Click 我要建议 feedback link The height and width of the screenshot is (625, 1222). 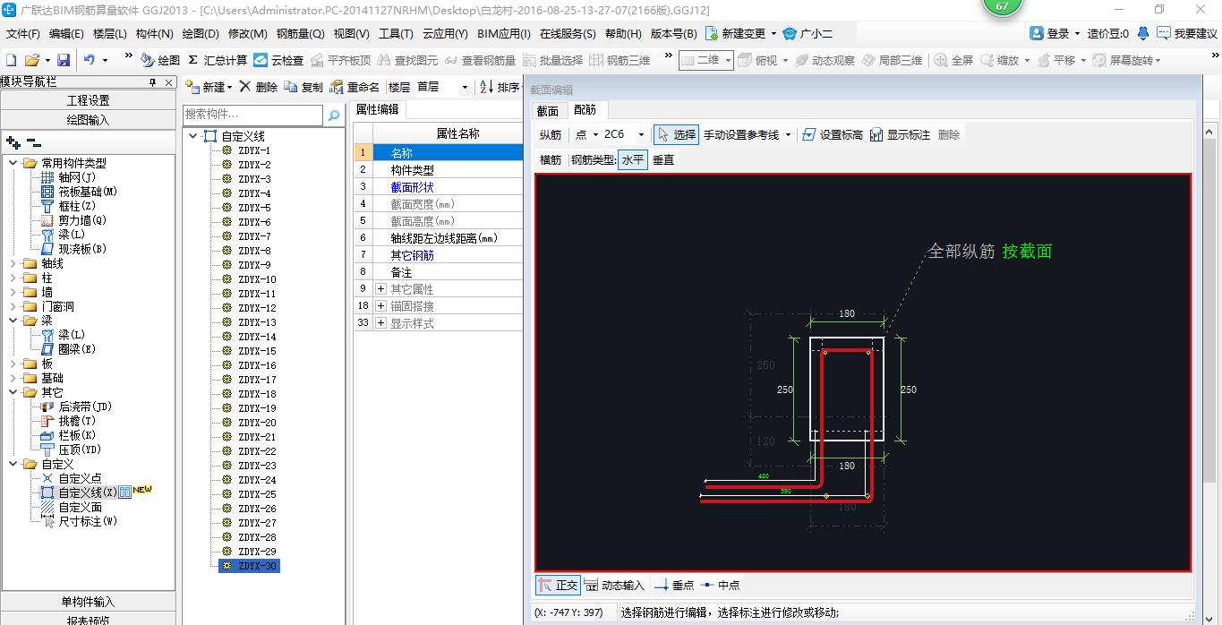click(1187, 33)
